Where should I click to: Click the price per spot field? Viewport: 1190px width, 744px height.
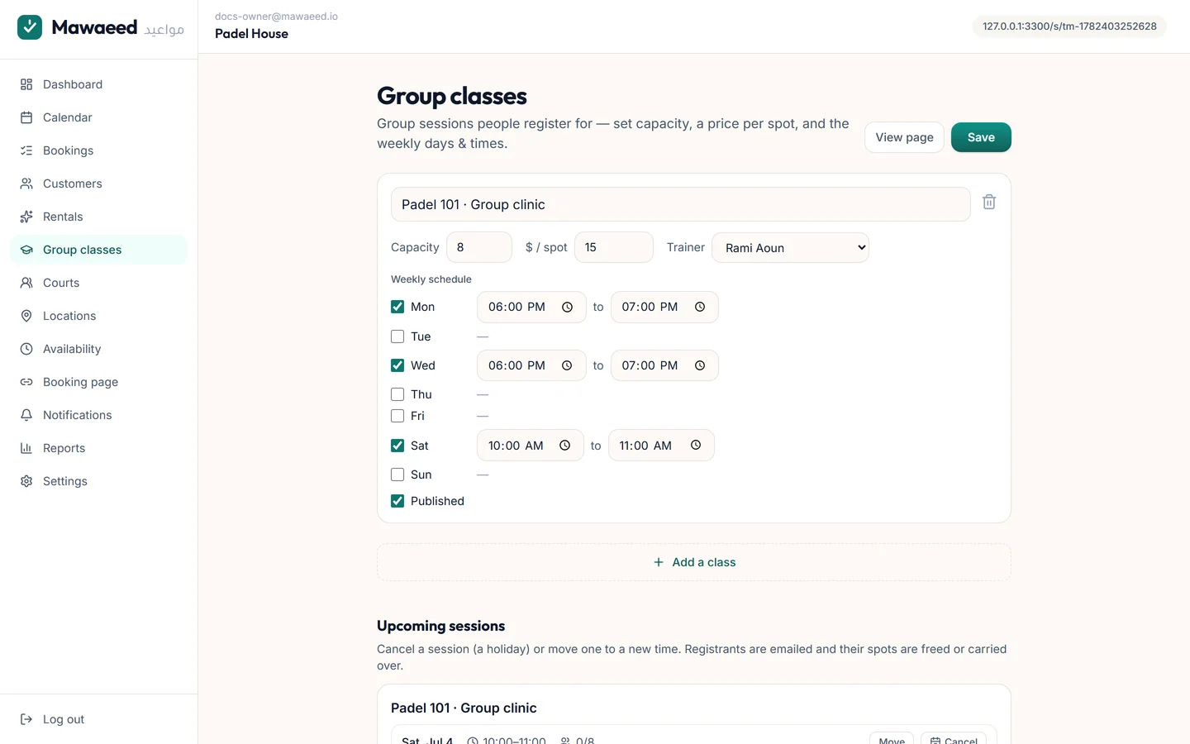(x=614, y=247)
